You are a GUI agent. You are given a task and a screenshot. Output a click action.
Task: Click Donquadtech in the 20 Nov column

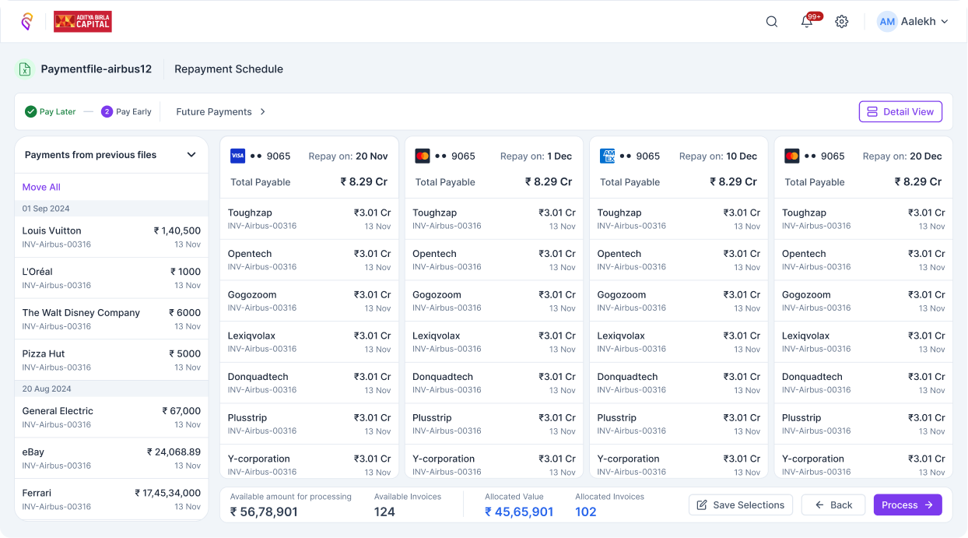pyautogui.click(x=310, y=383)
